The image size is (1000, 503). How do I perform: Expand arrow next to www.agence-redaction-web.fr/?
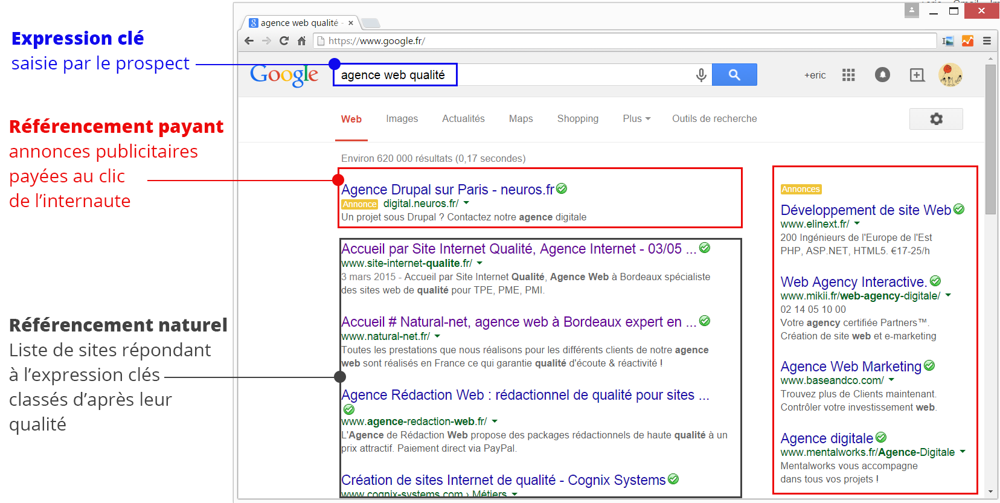click(x=495, y=421)
